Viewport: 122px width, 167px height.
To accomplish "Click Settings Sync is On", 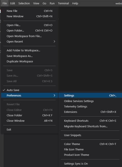I will [90, 164].
